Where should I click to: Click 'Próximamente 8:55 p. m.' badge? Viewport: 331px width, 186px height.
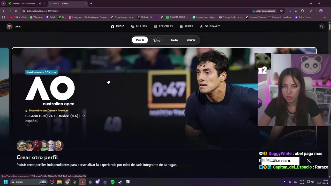(x=41, y=72)
